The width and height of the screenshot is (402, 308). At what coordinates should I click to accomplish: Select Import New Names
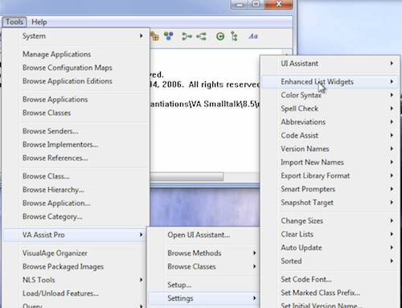click(330, 162)
